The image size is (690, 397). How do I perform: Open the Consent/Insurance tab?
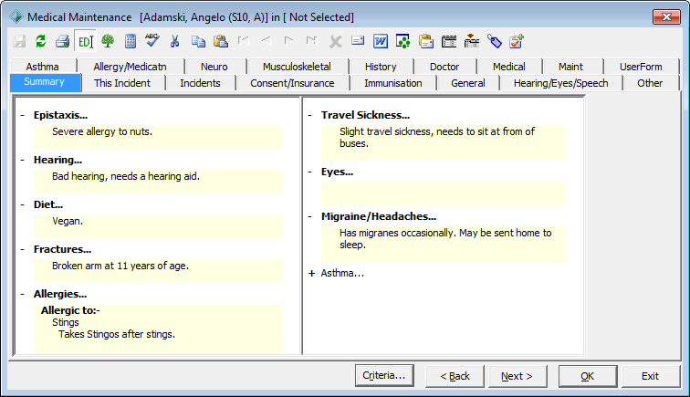pos(292,83)
